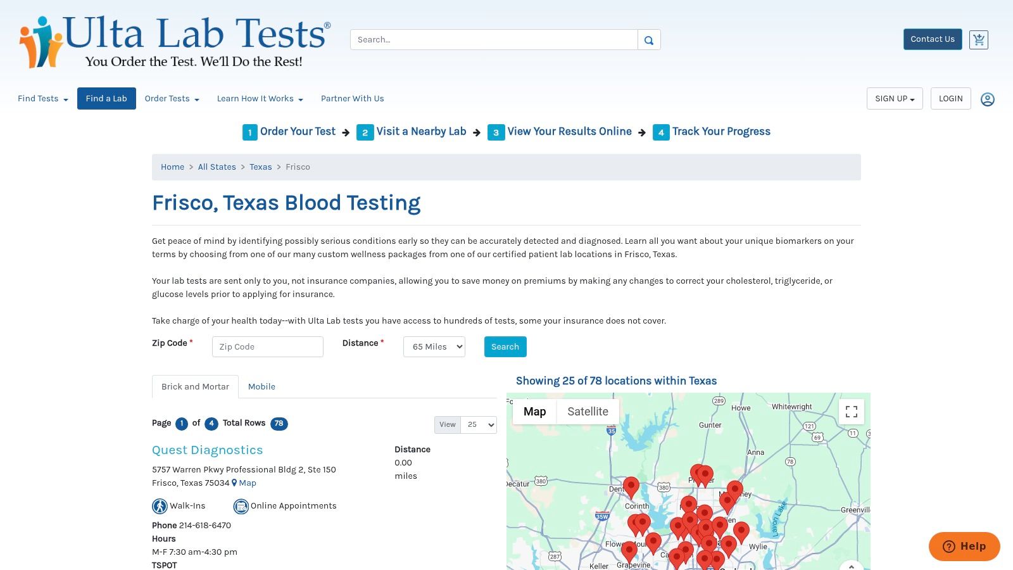Click the Ulta Lab Tests logo
The width and height of the screenshot is (1013, 570).
(x=171, y=38)
